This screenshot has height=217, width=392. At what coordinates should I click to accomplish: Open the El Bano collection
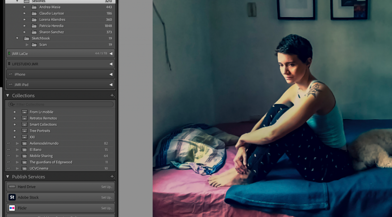click(x=36, y=150)
